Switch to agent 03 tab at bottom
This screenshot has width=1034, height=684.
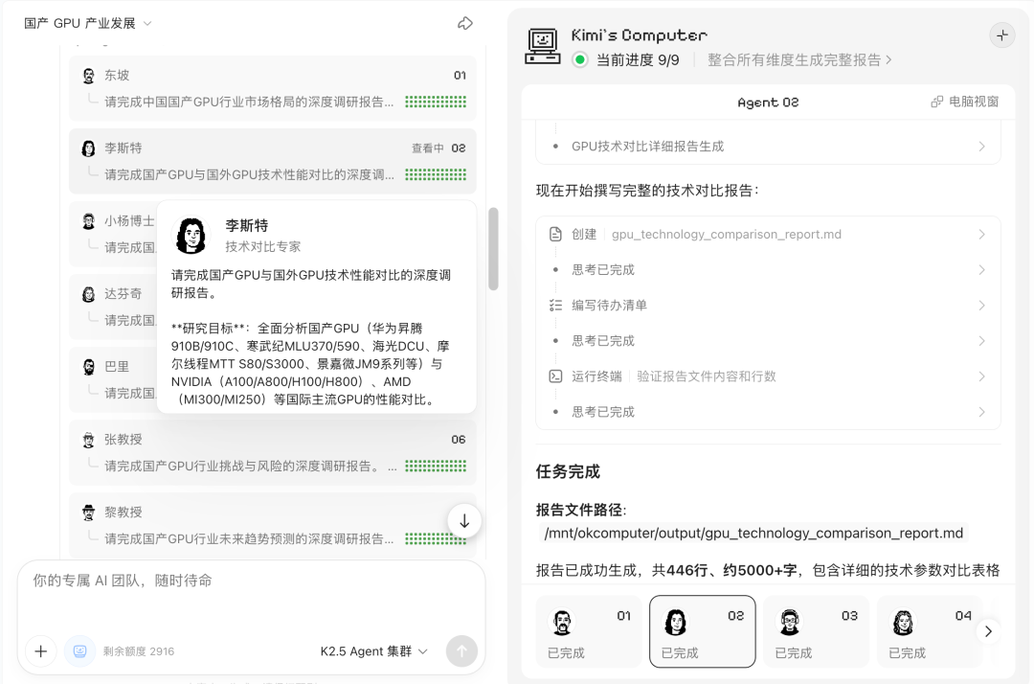click(816, 631)
